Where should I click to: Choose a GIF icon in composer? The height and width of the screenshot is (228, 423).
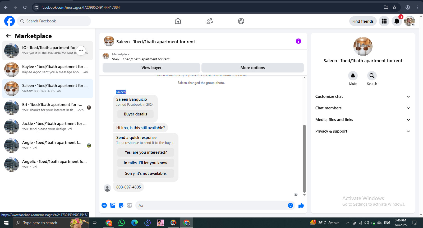130,205
